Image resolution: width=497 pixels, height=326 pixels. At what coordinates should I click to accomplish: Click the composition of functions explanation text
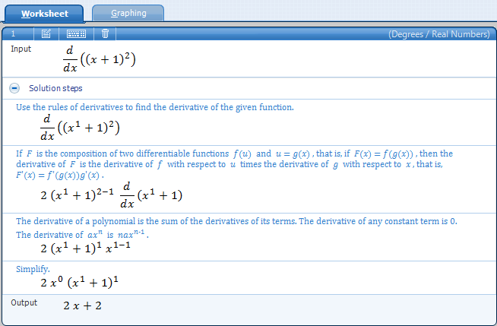coord(234,163)
